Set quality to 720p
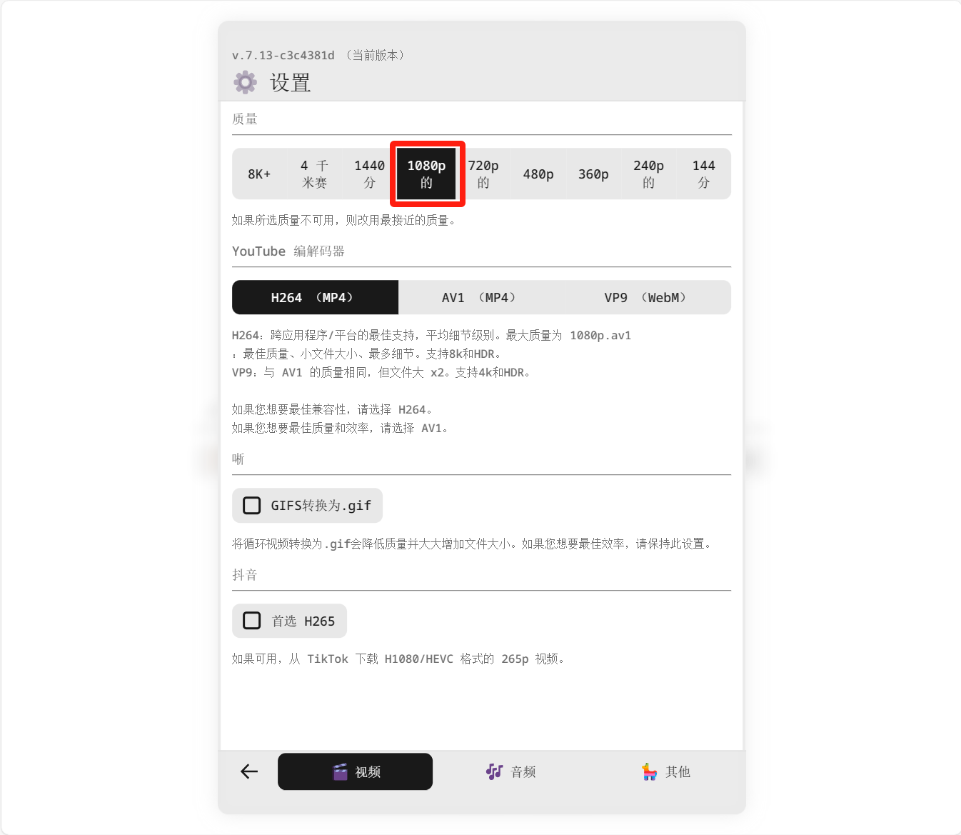 pos(483,174)
